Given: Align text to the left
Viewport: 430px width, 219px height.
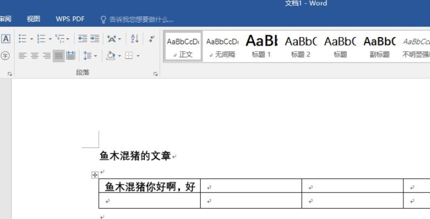Looking at the screenshot, I should click(22, 56).
